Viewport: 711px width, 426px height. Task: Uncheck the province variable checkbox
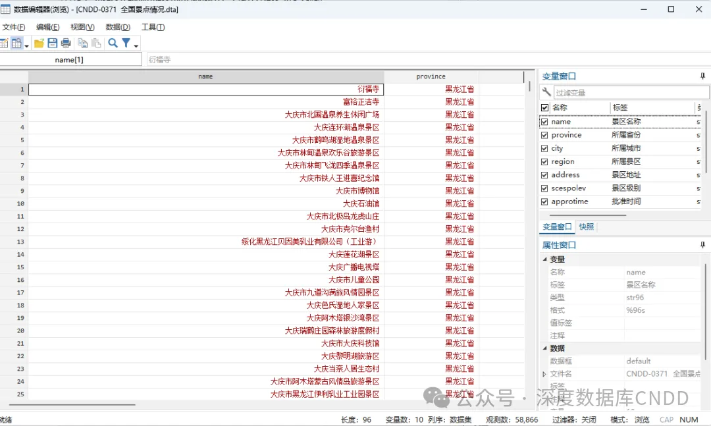(544, 135)
